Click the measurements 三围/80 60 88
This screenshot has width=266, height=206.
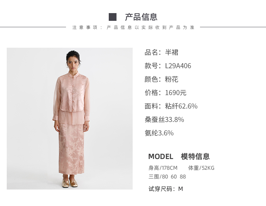coord(167,177)
